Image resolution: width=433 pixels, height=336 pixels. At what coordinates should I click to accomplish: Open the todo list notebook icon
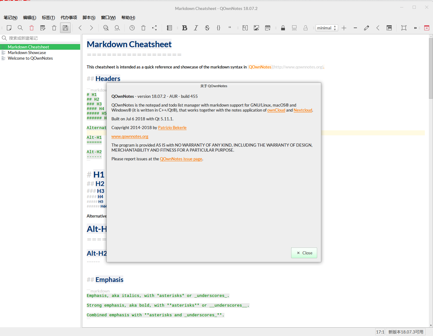(x=169, y=28)
